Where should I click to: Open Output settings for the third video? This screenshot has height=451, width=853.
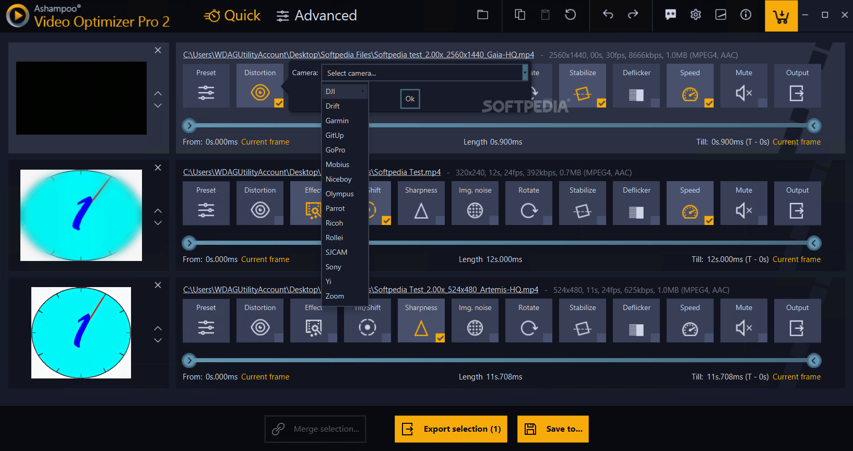797,328
